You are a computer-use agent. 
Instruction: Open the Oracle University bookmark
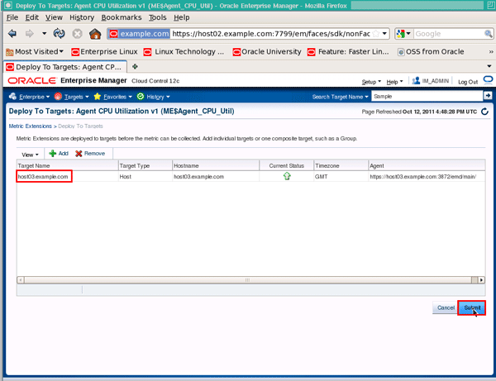pyautogui.click(x=267, y=51)
